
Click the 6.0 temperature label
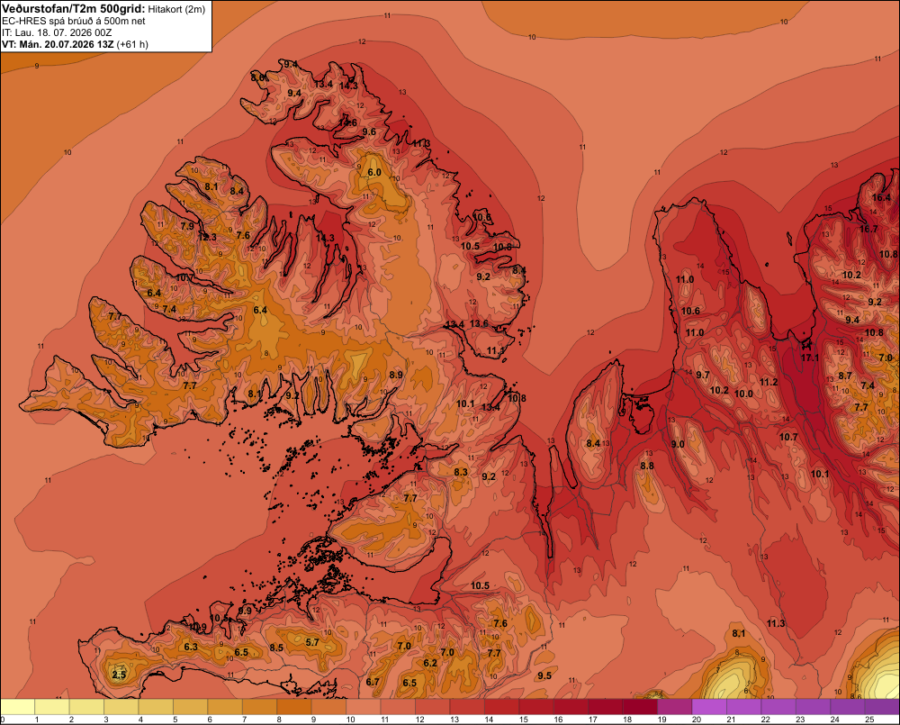[x=374, y=172]
